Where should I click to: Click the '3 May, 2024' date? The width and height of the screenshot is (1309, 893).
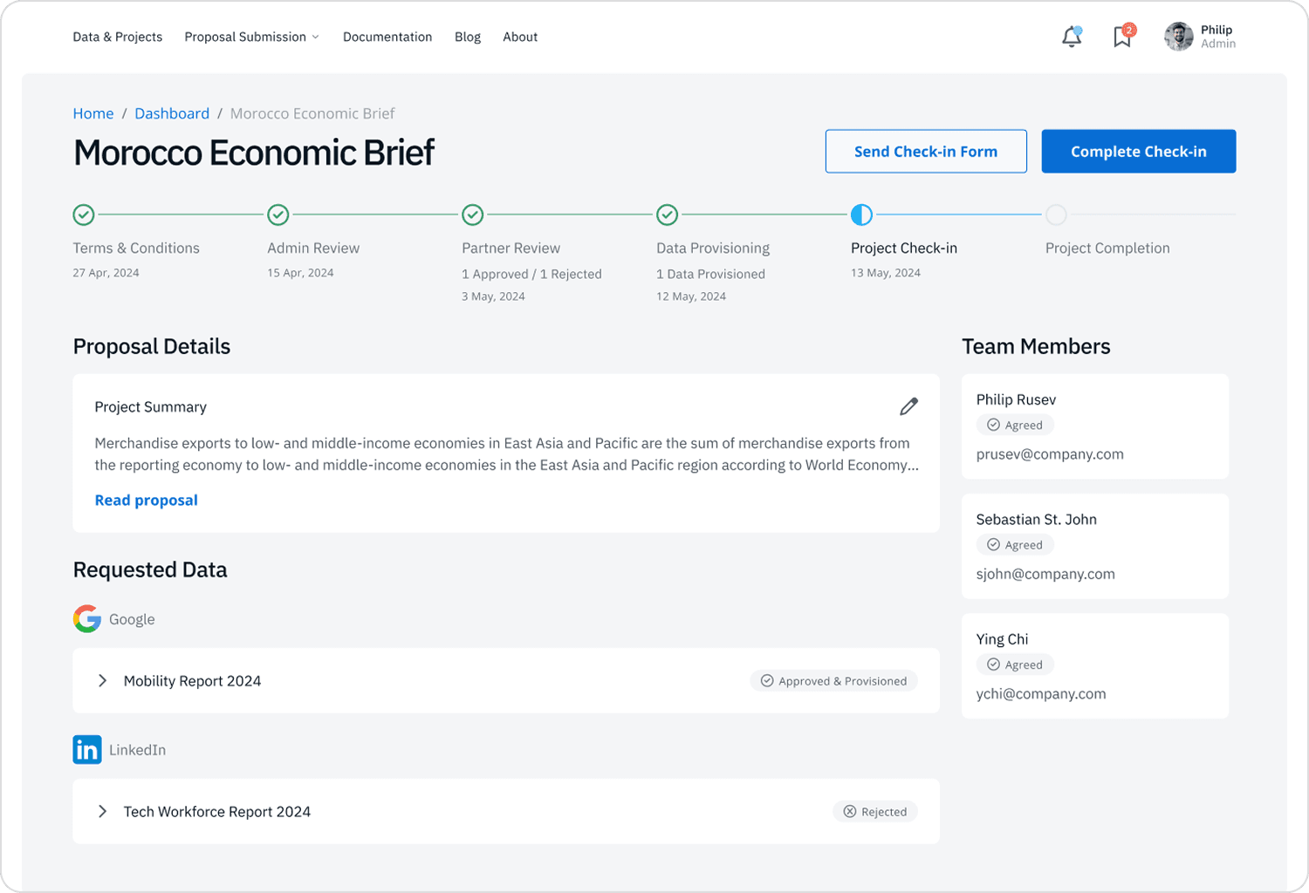pyautogui.click(x=493, y=297)
